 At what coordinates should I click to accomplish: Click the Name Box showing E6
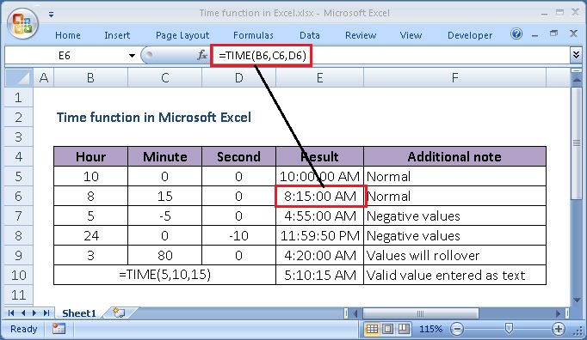click(66, 56)
